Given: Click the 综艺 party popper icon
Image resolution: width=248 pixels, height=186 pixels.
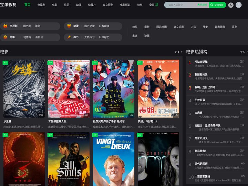Looking at the screenshot, I should pos(69,37).
